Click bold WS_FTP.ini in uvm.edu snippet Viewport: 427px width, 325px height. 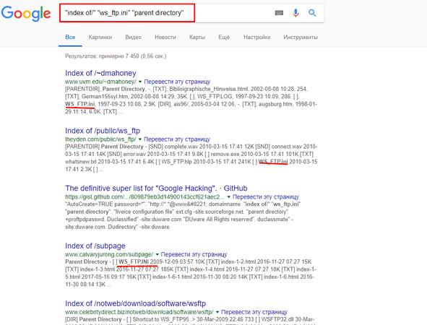tap(80, 104)
